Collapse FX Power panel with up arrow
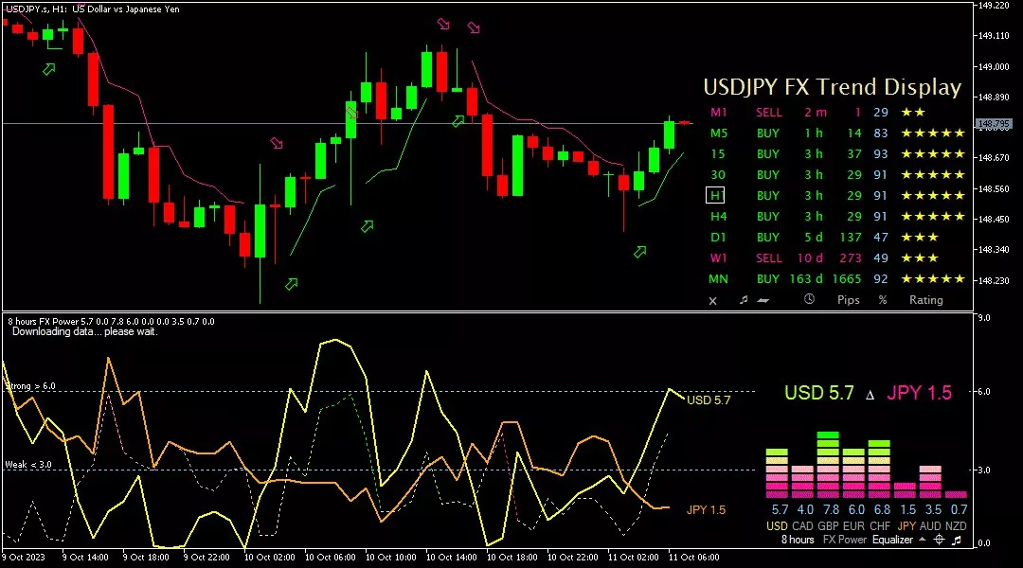Image resolution: width=1023 pixels, height=568 pixels. click(922, 540)
